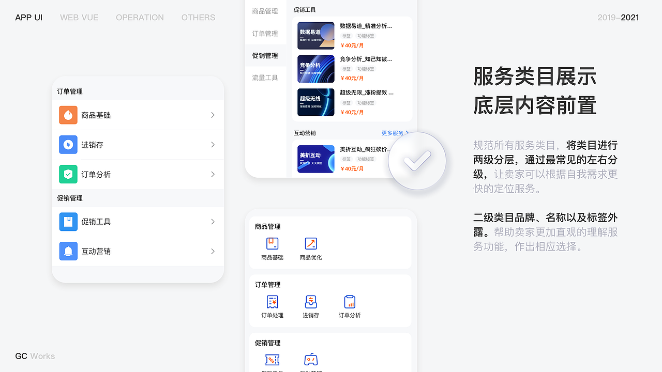Click the 订单管理 header in left list card
The width and height of the screenshot is (662, 372).
(x=70, y=91)
